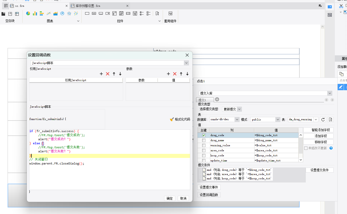Preview the dm_drug_warning table data
Screen dimensions: 347x214
click(x=330, y=120)
